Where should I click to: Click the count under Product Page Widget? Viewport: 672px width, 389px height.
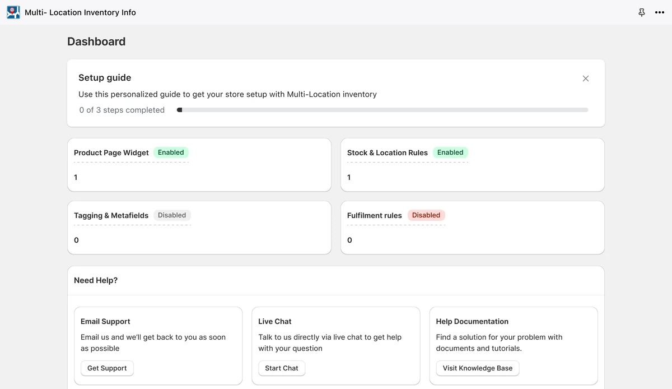76,177
